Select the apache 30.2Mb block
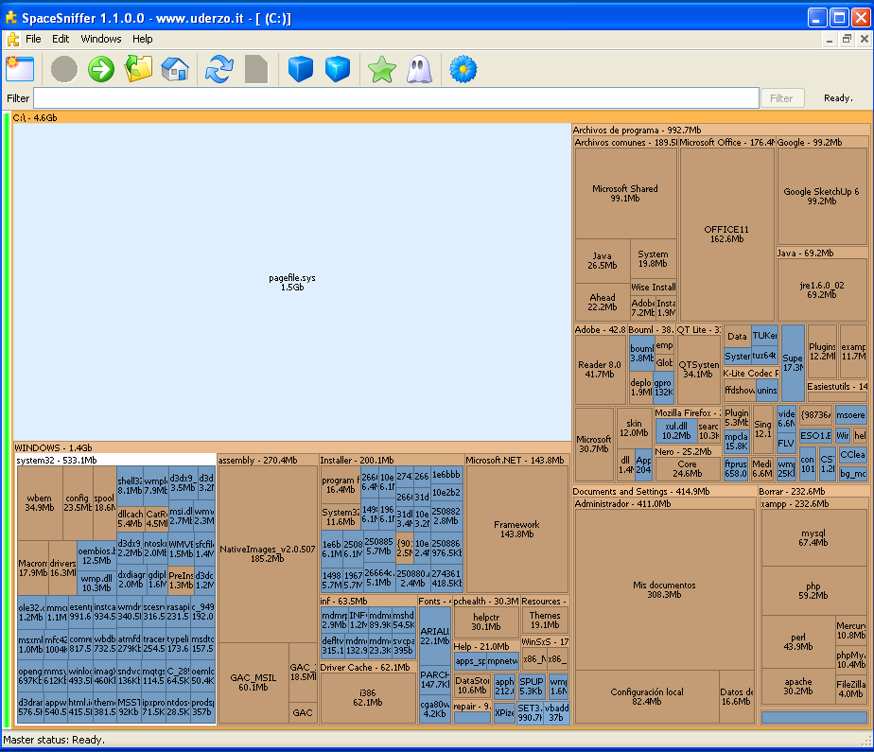This screenshot has height=752, width=874. 798,686
